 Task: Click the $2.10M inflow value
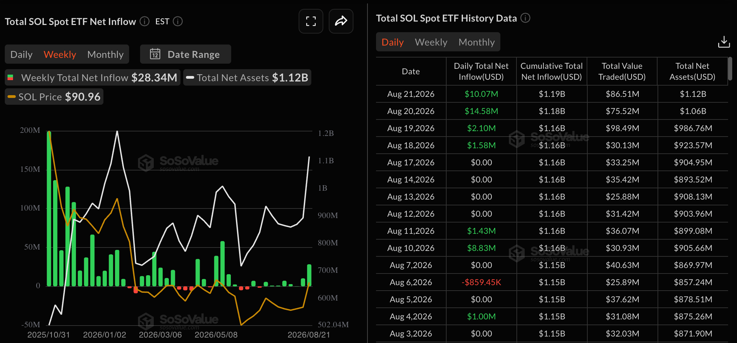click(x=481, y=128)
